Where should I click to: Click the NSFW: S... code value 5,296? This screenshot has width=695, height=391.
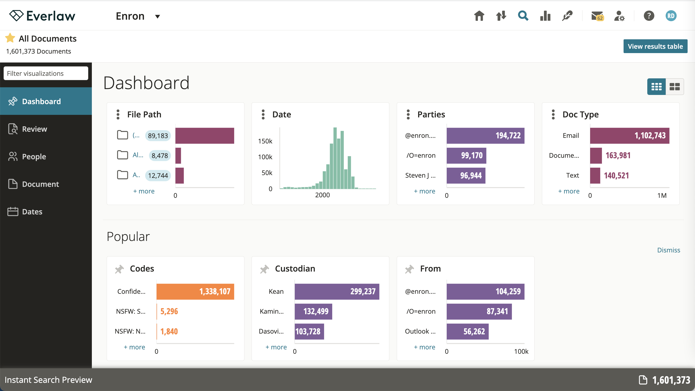pos(169,311)
